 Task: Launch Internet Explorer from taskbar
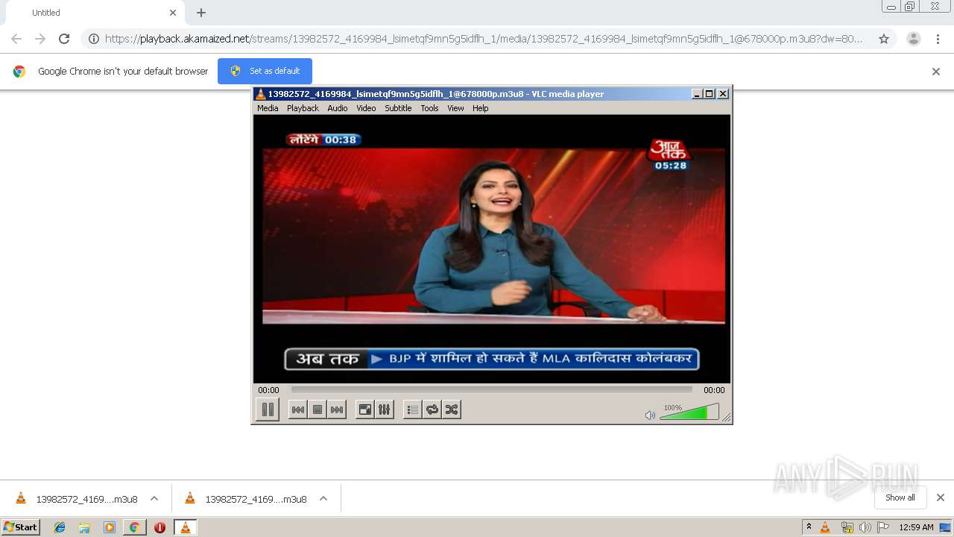point(60,527)
